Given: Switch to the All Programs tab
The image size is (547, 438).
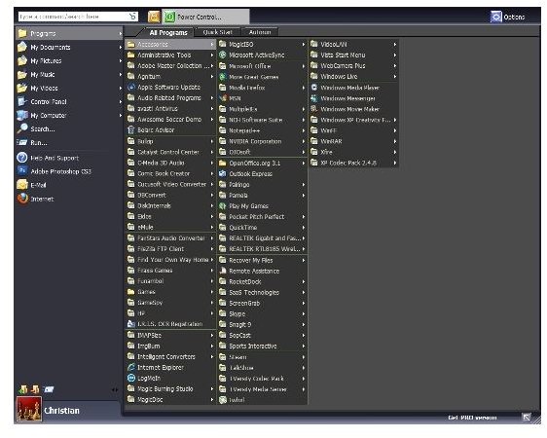Looking at the screenshot, I should (x=168, y=32).
